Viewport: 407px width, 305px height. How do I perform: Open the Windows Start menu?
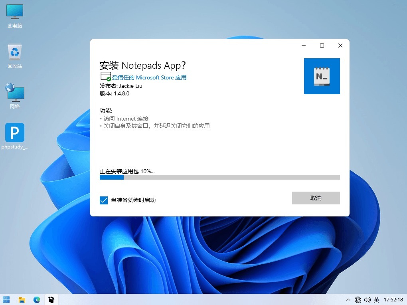7,299
